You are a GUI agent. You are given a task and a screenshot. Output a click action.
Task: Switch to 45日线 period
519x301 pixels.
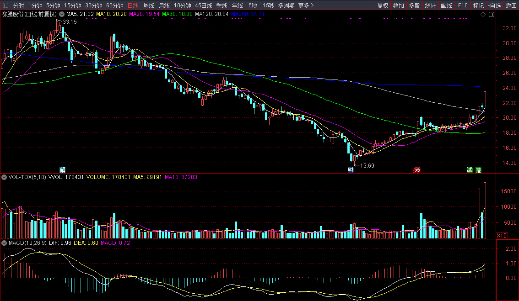point(204,5)
